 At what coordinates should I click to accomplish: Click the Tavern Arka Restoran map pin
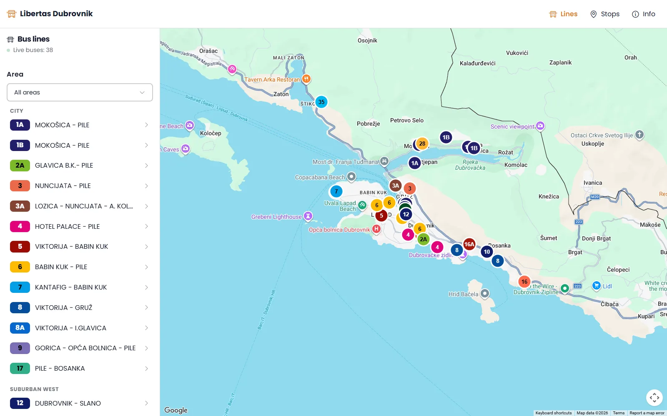click(306, 79)
